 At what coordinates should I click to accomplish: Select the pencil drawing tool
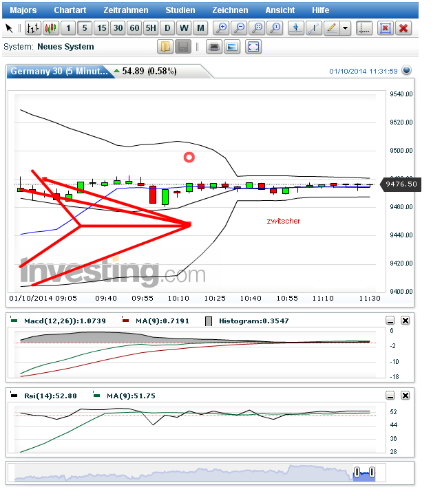coord(332,28)
